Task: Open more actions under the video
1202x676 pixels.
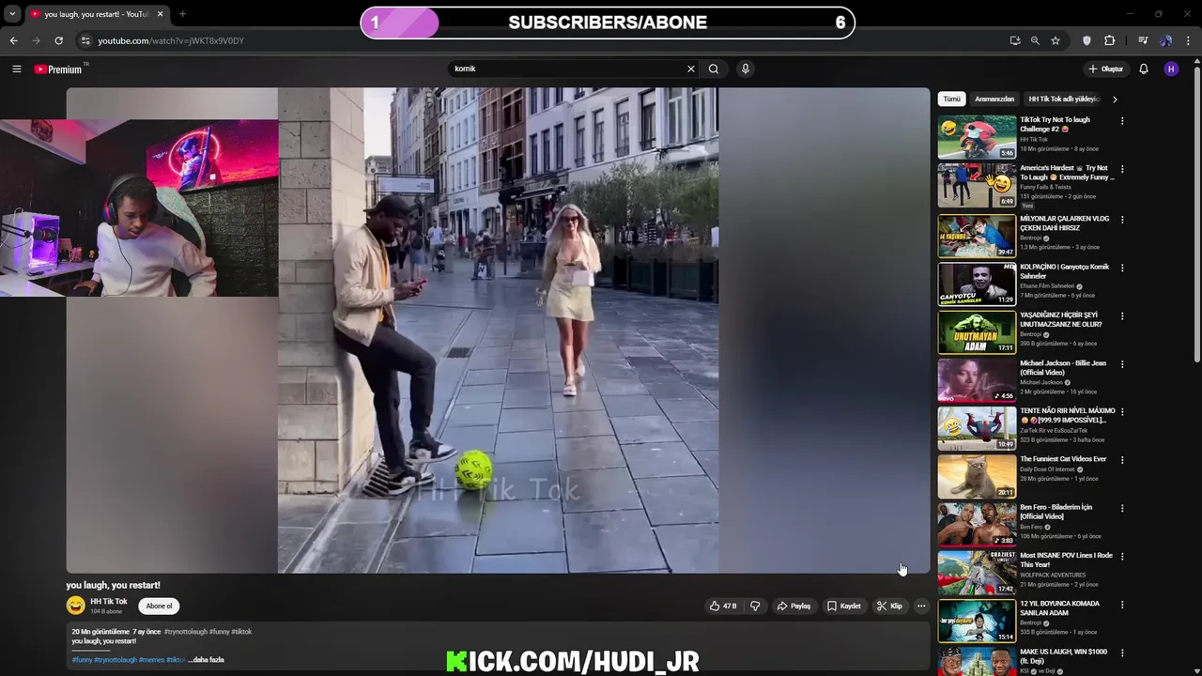Action: pyautogui.click(x=921, y=607)
